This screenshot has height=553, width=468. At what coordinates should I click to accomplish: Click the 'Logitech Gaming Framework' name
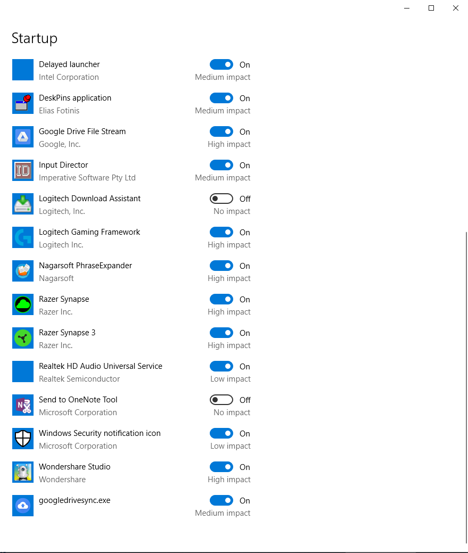[x=89, y=232]
